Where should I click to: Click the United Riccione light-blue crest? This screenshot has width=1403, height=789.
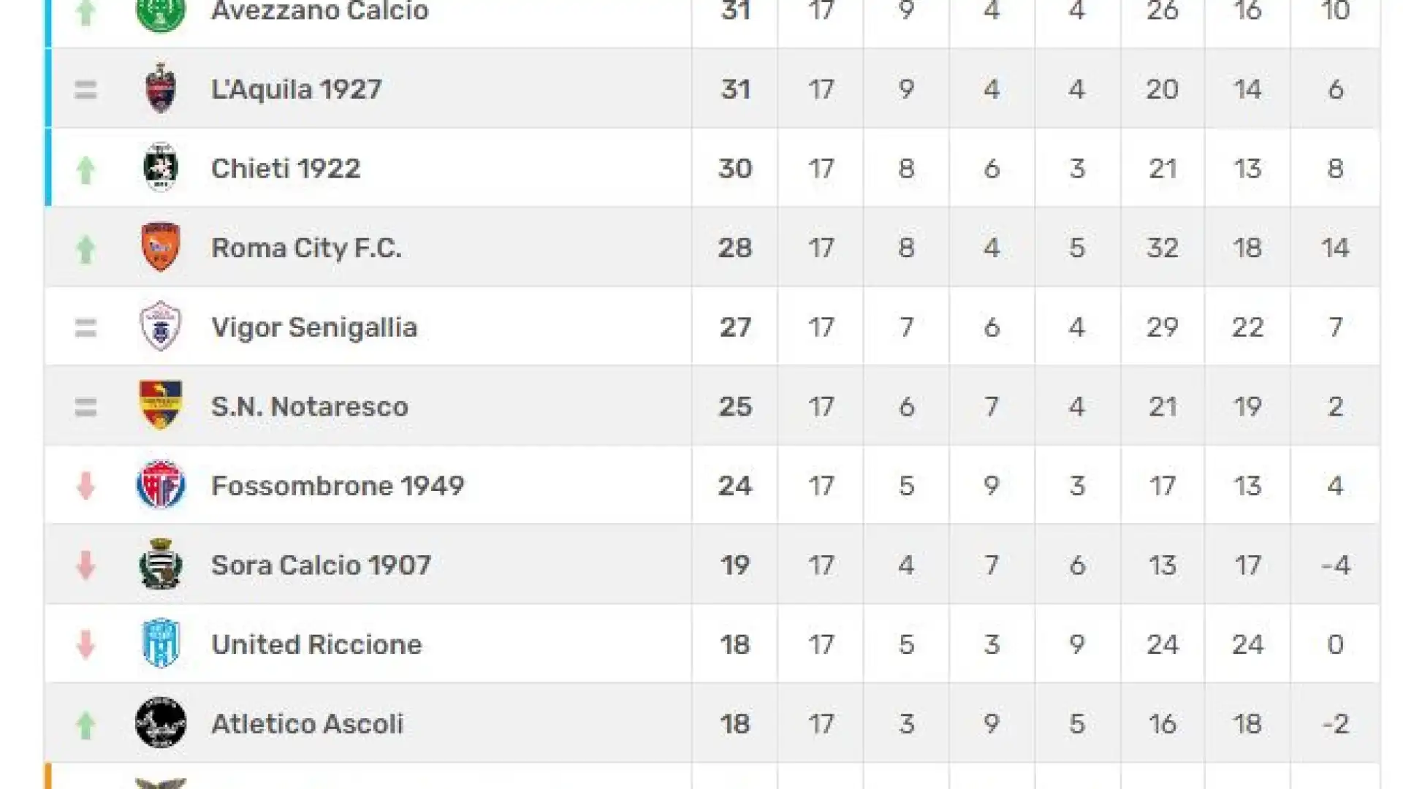click(161, 643)
